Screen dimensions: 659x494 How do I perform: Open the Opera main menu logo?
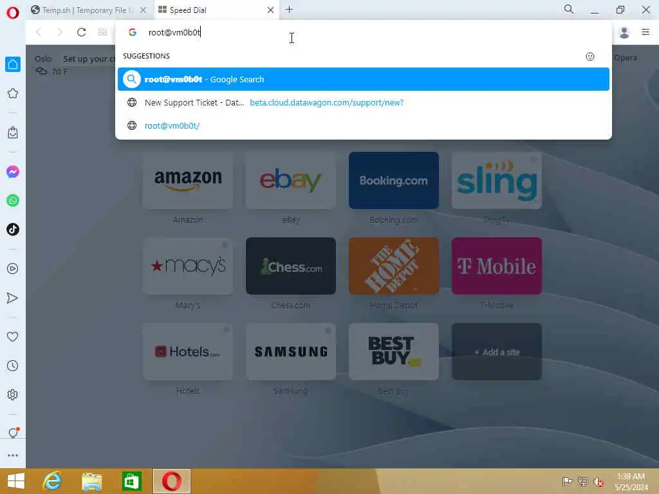click(13, 13)
